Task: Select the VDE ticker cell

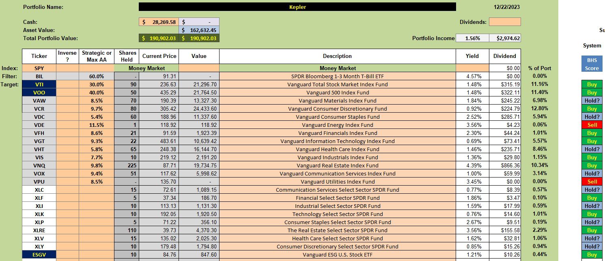Action: click(x=39, y=125)
